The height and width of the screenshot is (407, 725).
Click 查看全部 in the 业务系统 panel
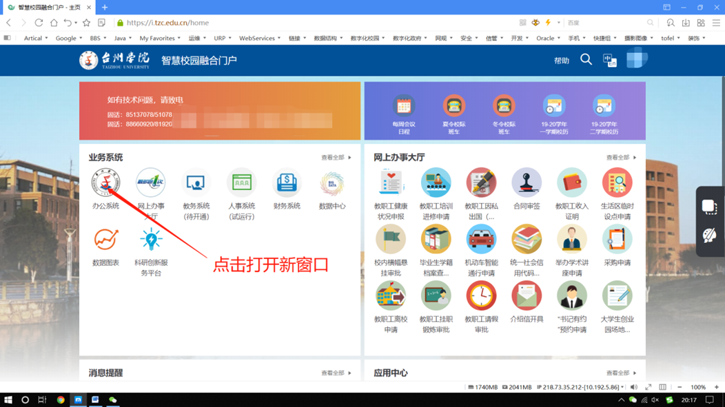[x=336, y=158]
